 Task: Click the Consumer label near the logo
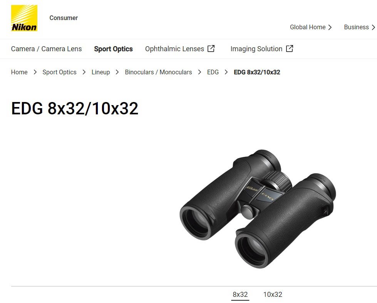(64, 18)
